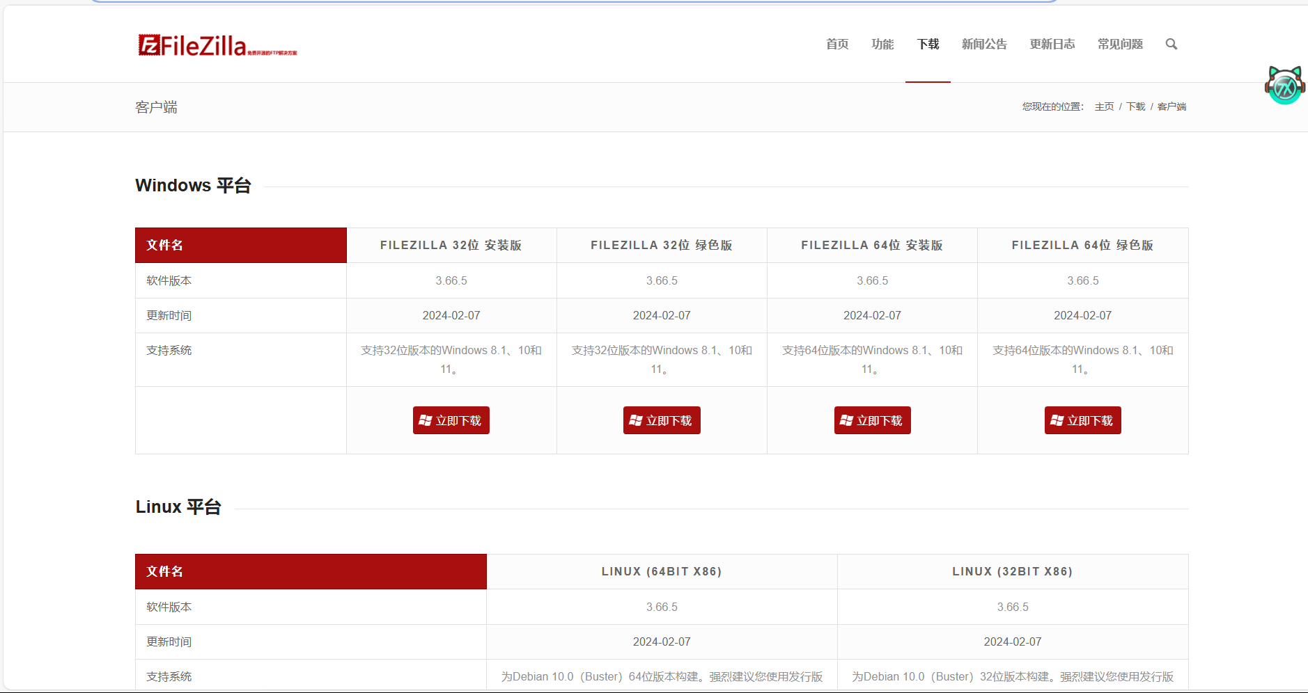Image resolution: width=1308 pixels, height=693 pixels.
Task: Click LINUX (64BIT X86) column header
Action: (x=662, y=571)
